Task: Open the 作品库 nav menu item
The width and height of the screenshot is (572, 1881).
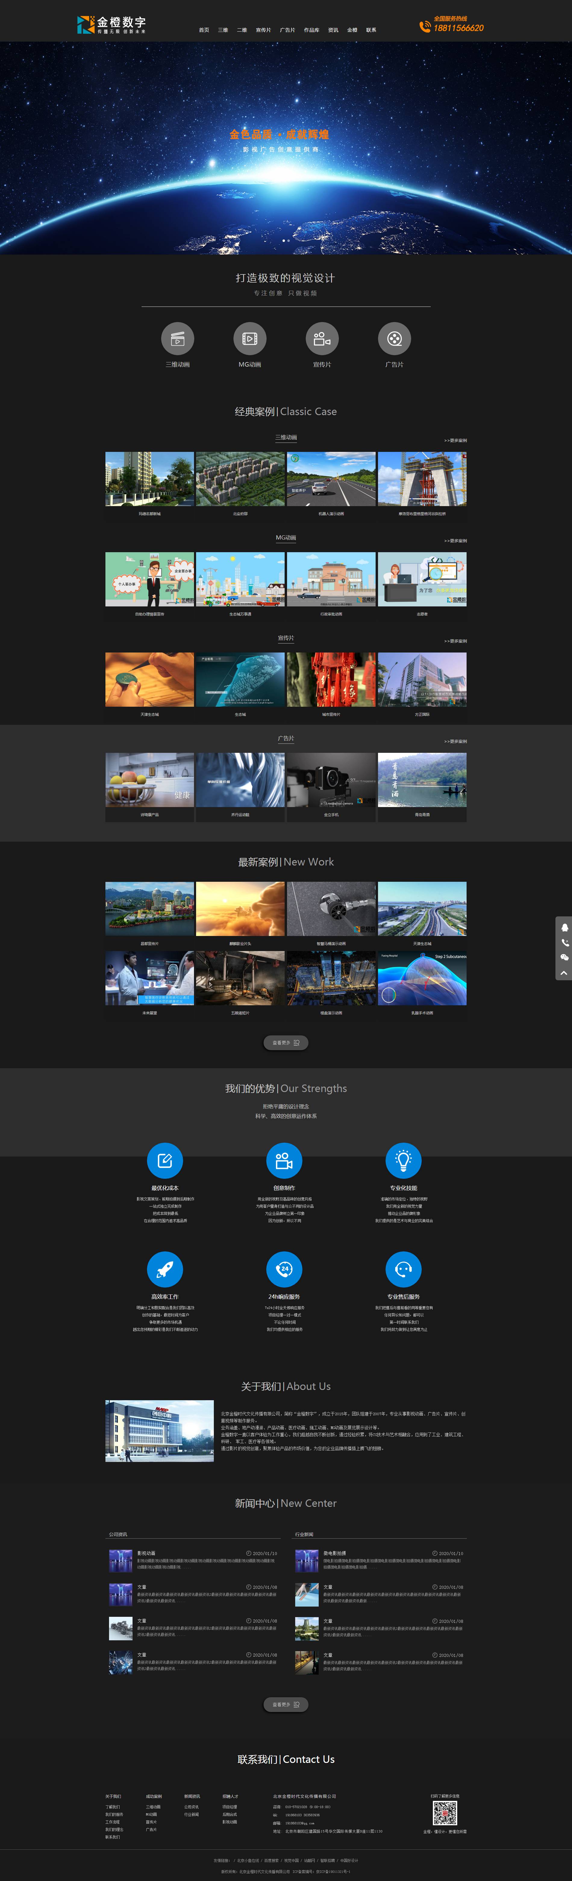Action: click(312, 30)
